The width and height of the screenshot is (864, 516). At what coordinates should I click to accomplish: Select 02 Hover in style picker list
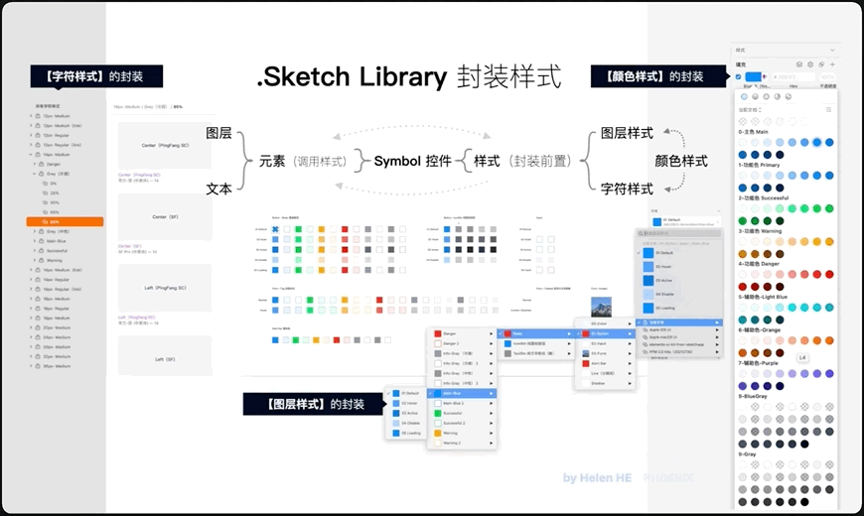[679, 267]
